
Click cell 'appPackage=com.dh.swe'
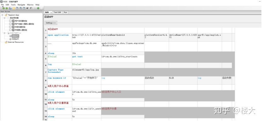click(x=87, y=46)
